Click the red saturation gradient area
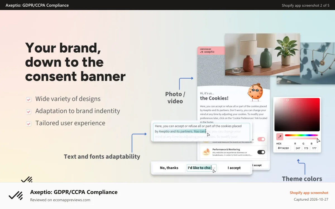This screenshot has width=335, height=209. (x=297, y=114)
